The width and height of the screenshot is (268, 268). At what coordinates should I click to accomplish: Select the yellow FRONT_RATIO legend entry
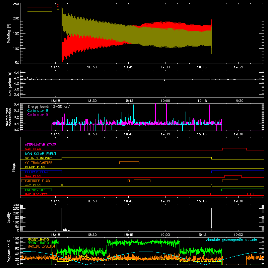coord(38,240)
